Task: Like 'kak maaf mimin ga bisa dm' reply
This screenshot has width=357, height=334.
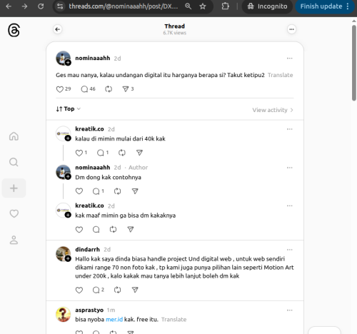Action: (x=79, y=229)
